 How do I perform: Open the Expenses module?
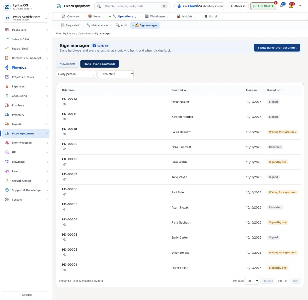point(26,86)
